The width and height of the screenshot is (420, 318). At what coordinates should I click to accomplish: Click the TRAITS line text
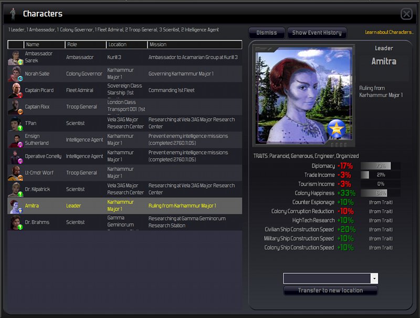point(306,156)
